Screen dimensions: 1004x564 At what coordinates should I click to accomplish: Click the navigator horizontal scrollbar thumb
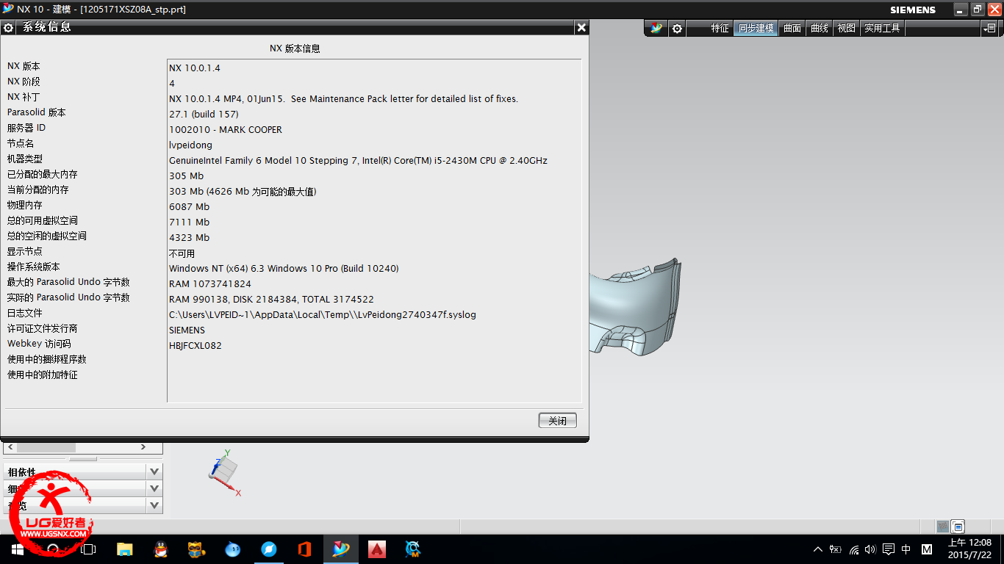click(46, 447)
